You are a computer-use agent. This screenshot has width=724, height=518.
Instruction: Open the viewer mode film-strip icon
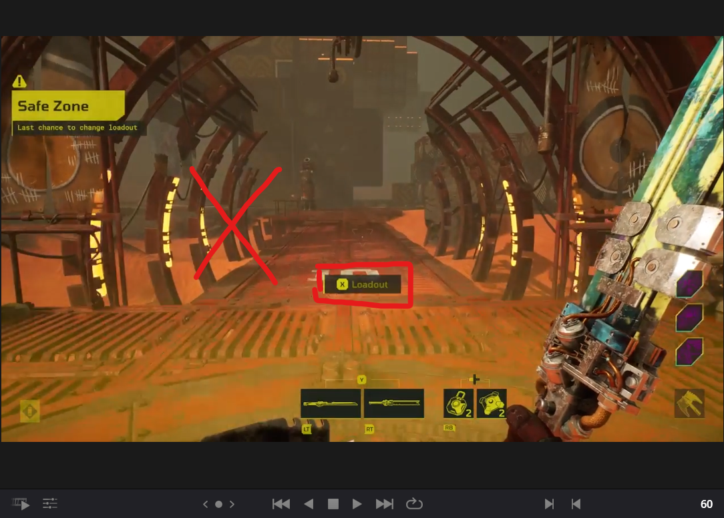(x=21, y=504)
